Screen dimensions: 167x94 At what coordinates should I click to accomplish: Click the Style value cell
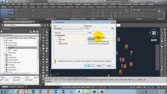coord(100,42)
